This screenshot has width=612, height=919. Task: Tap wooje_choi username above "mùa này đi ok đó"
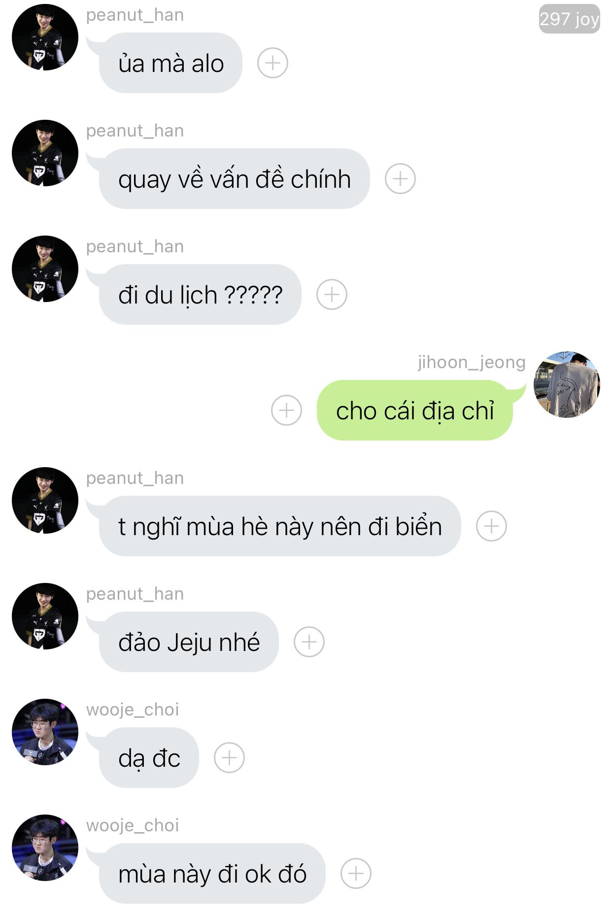[x=133, y=825]
